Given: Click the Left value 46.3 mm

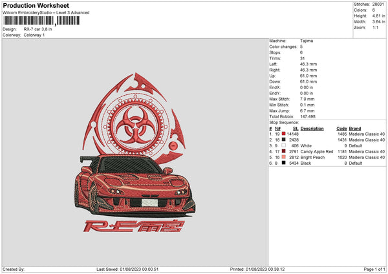Looking at the screenshot, I should click(x=308, y=64).
